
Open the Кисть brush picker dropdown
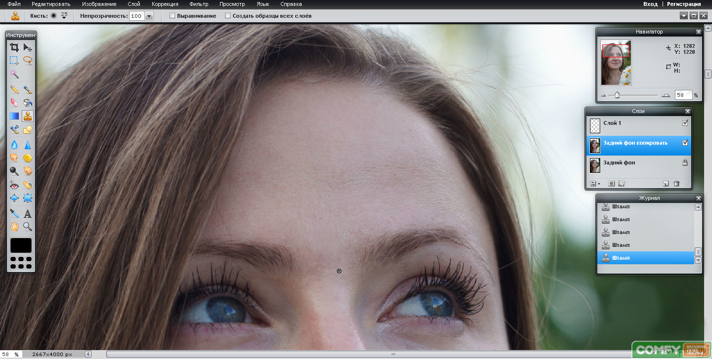pyautogui.click(x=64, y=16)
